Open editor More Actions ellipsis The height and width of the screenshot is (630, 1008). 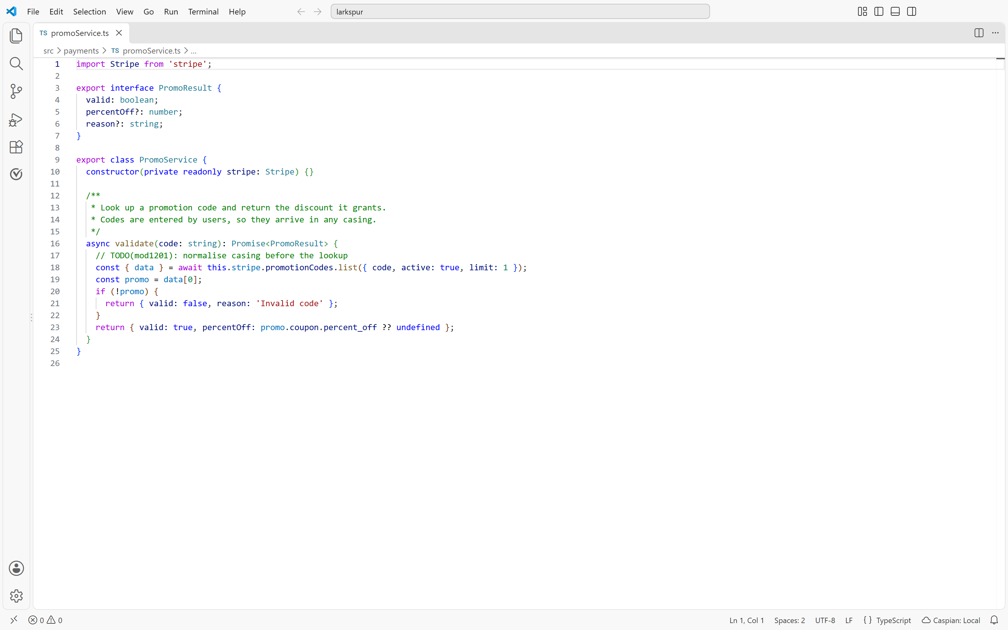995,33
